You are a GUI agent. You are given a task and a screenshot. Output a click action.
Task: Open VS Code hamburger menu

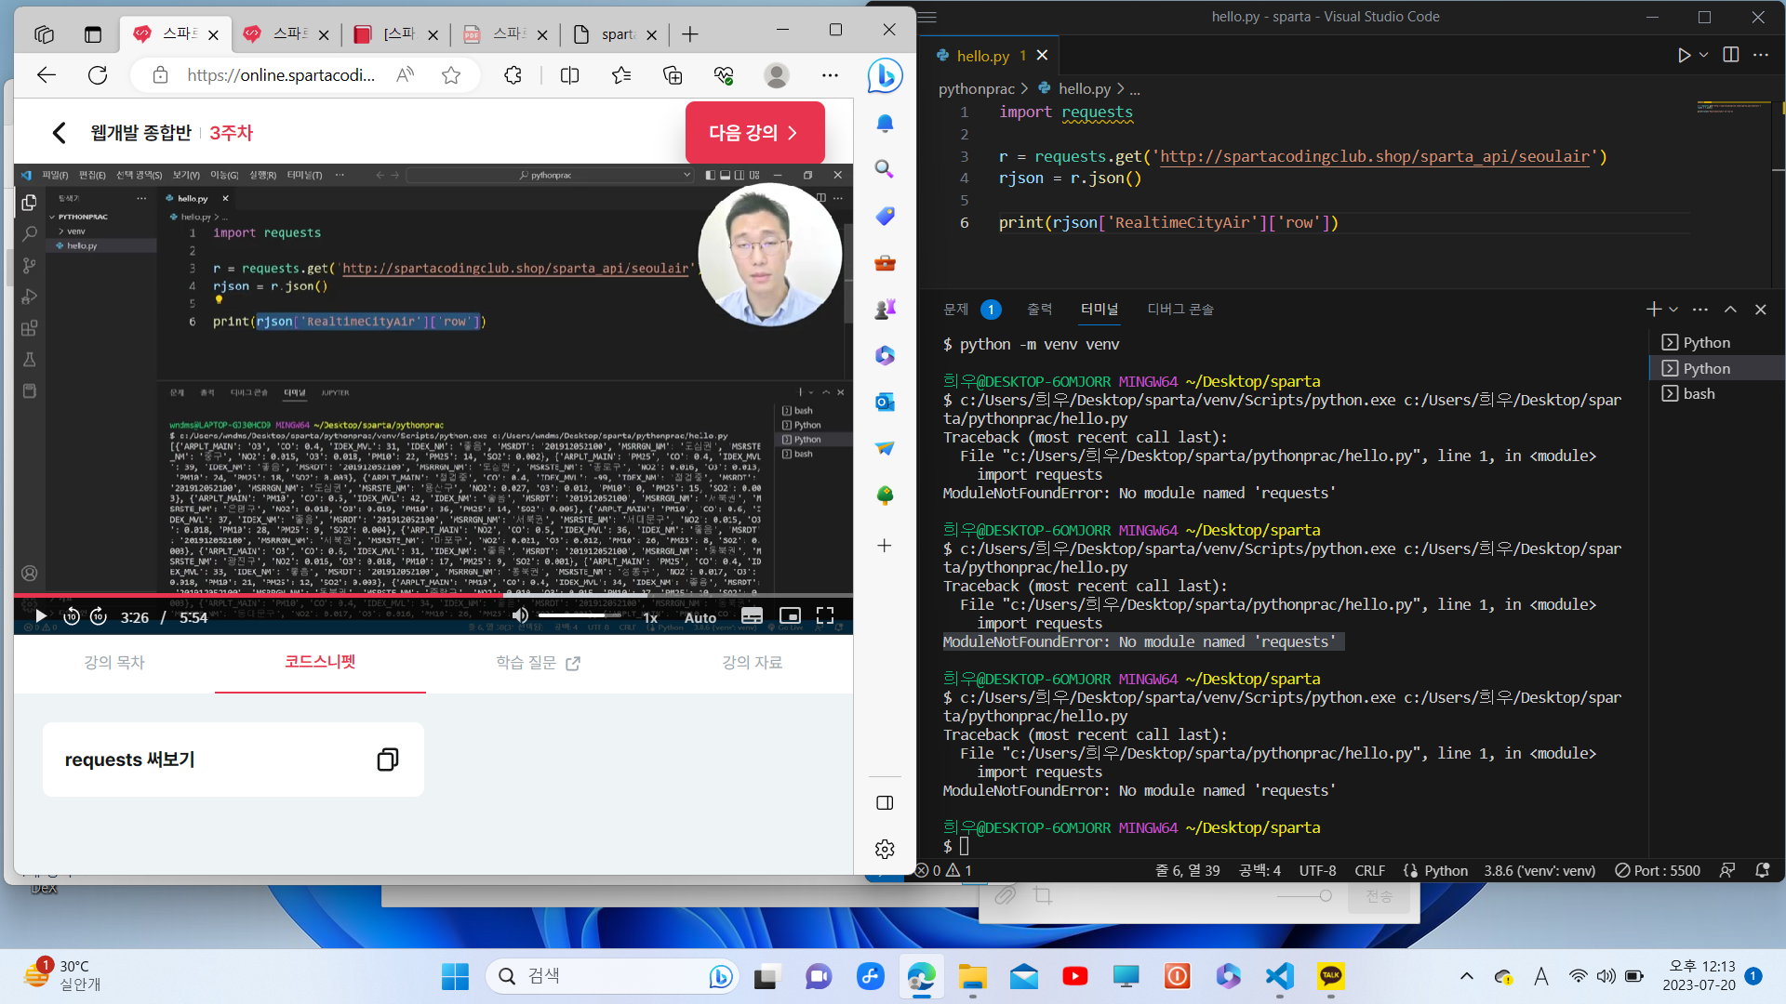[x=927, y=17]
